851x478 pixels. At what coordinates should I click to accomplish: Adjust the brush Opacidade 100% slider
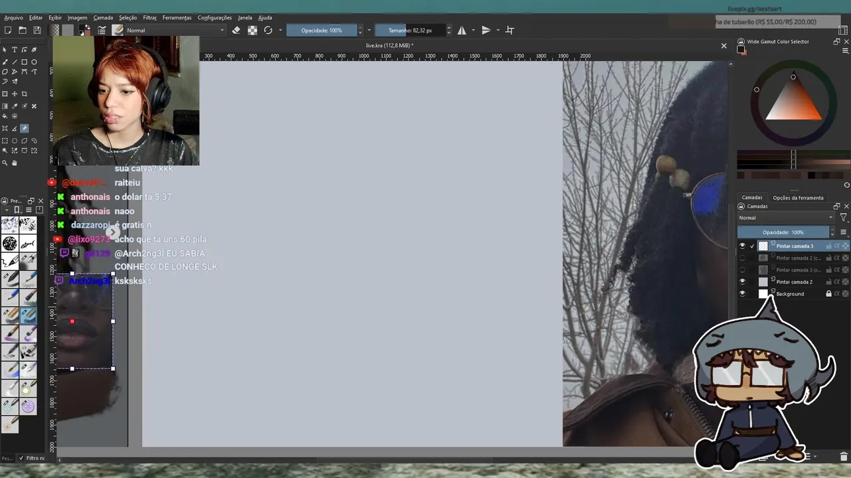tap(322, 30)
